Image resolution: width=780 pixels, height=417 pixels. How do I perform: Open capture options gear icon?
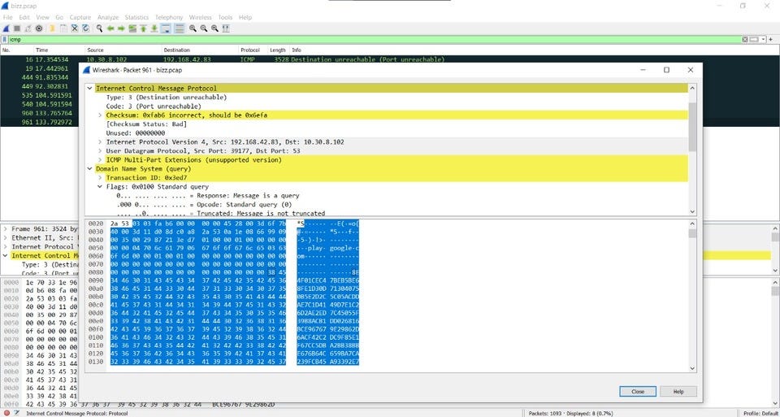point(39,28)
